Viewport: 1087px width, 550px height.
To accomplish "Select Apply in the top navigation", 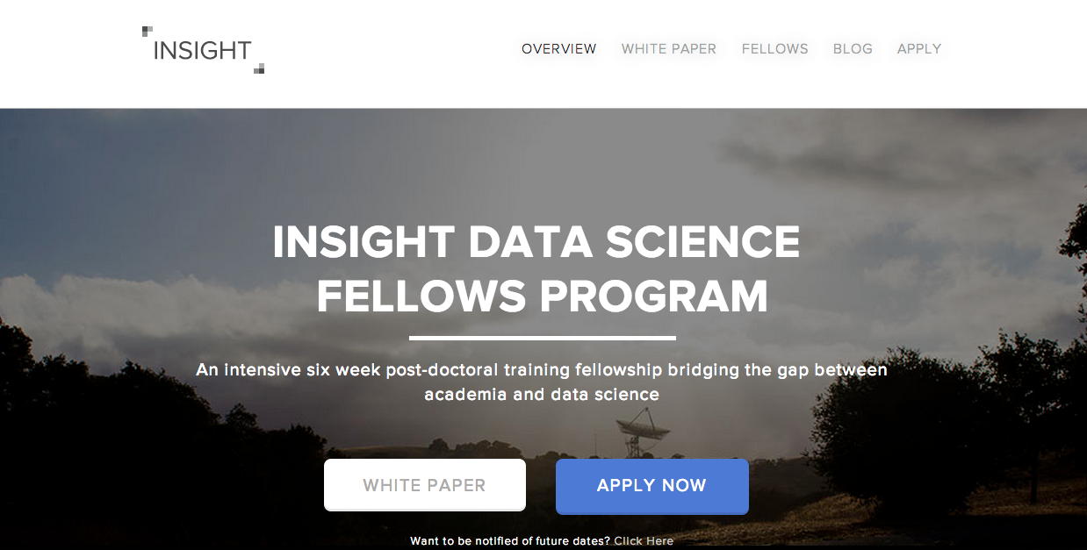I will tap(919, 49).
